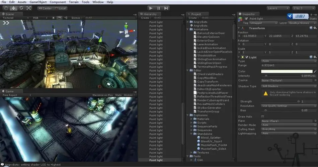
Task: Open Shadow Type dropdown
Action: pyautogui.click(x=289, y=86)
